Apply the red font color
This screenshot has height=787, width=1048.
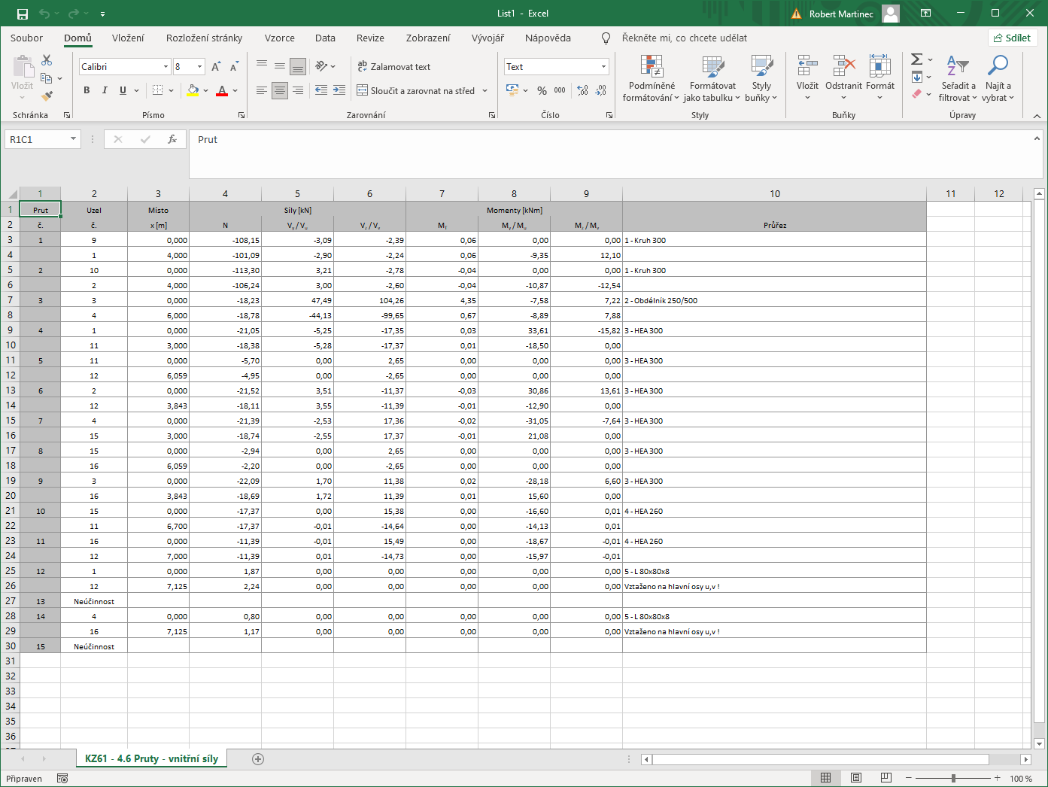pos(222,90)
